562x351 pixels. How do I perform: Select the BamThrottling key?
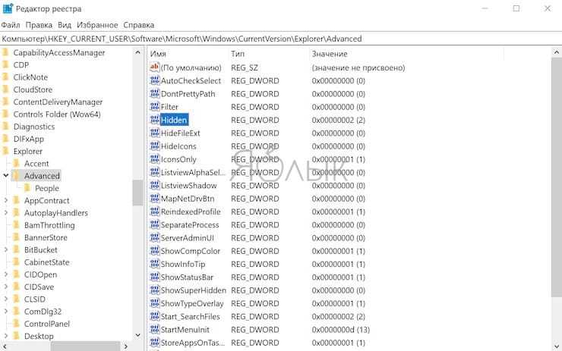point(49,225)
